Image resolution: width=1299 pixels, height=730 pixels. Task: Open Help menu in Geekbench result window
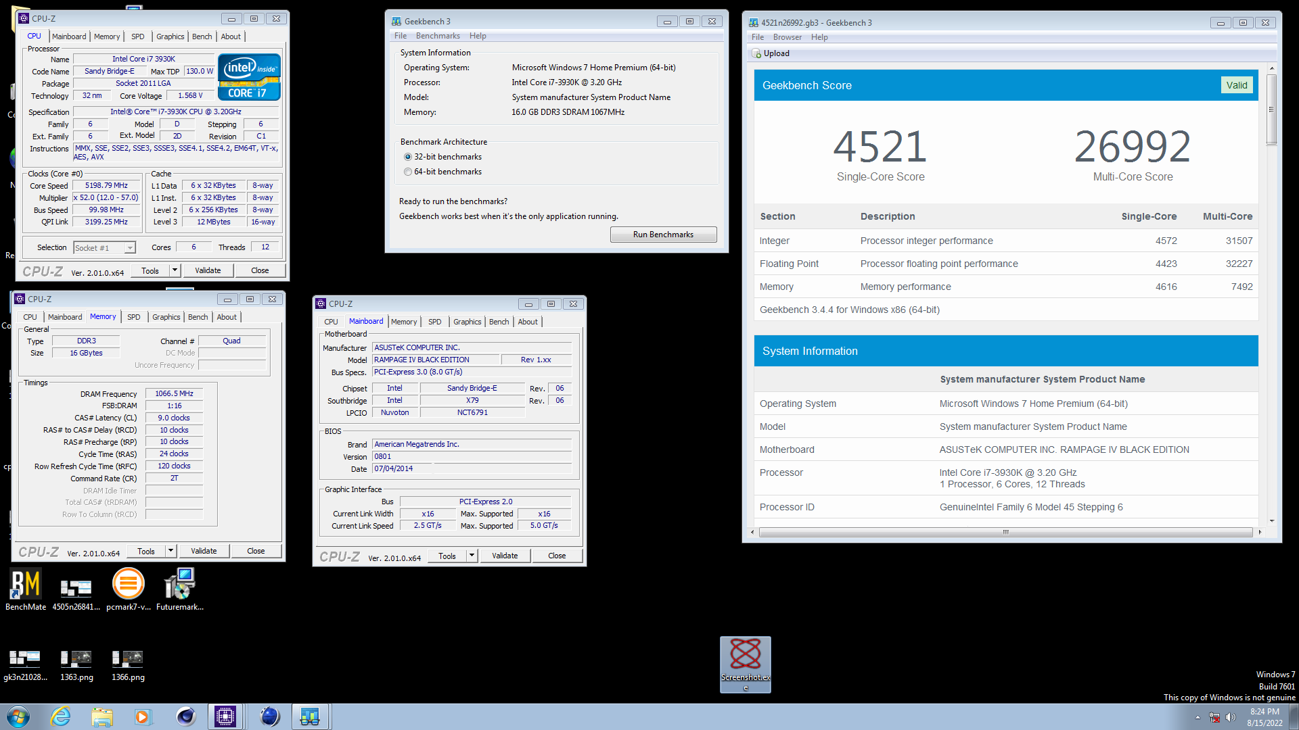pyautogui.click(x=819, y=37)
